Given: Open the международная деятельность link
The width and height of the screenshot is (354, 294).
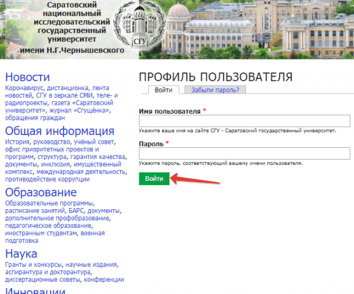Looking at the screenshot, I should pyautogui.click(x=81, y=172).
